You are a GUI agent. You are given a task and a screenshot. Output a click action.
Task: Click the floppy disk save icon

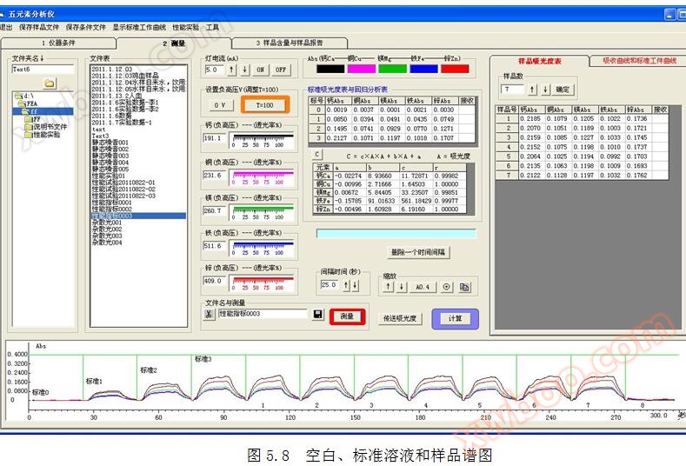pyautogui.click(x=318, y=314)
